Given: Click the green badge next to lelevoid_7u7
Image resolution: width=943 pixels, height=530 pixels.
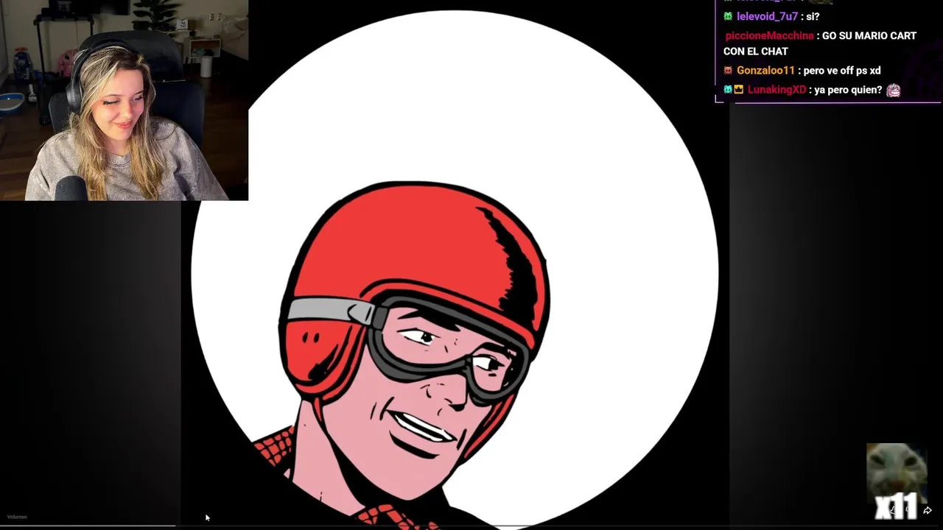Looking at the screenshot, I should [x=728, y=16].
